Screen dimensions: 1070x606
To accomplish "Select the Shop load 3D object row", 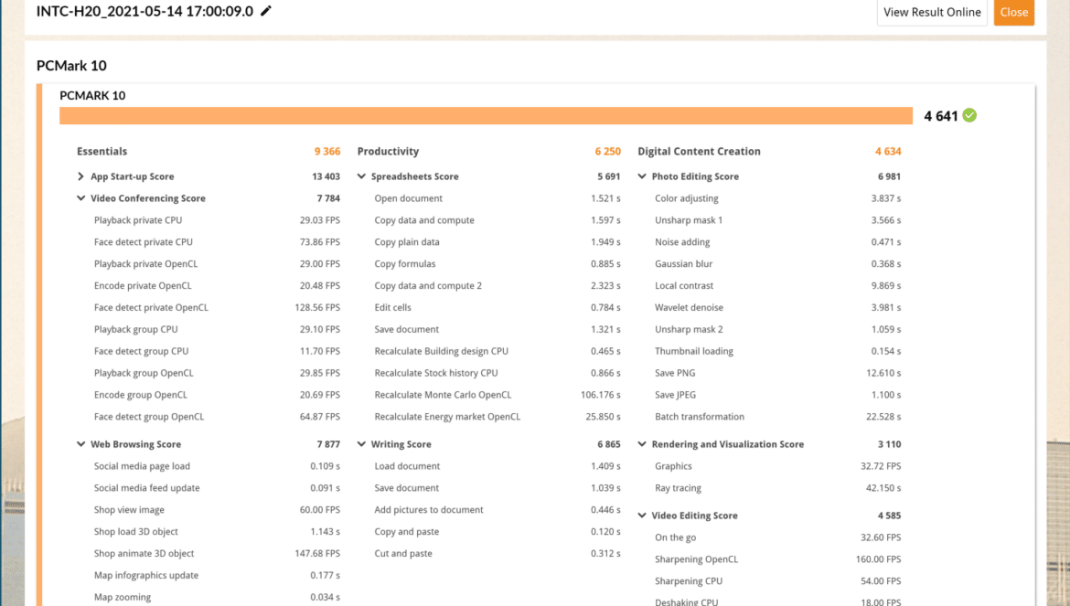I will point(217,532).
